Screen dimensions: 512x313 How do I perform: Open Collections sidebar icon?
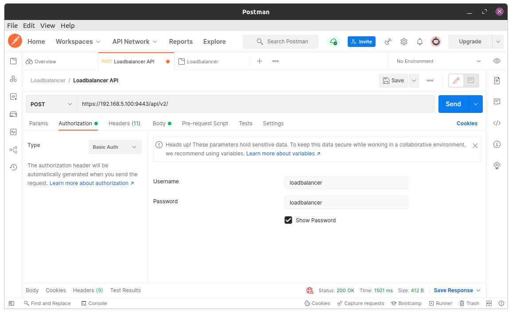pyautogui.click(x=13, y=61)
